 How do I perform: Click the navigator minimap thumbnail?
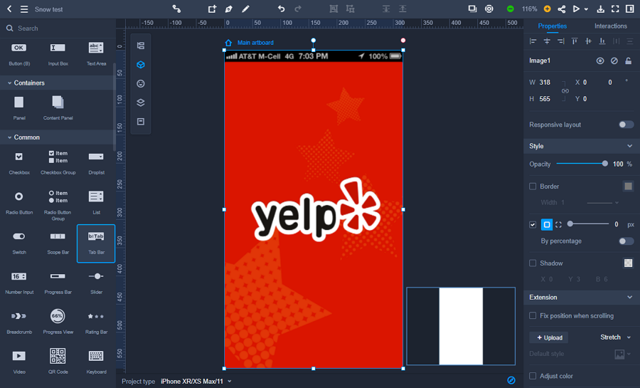(x=461, y=326)
